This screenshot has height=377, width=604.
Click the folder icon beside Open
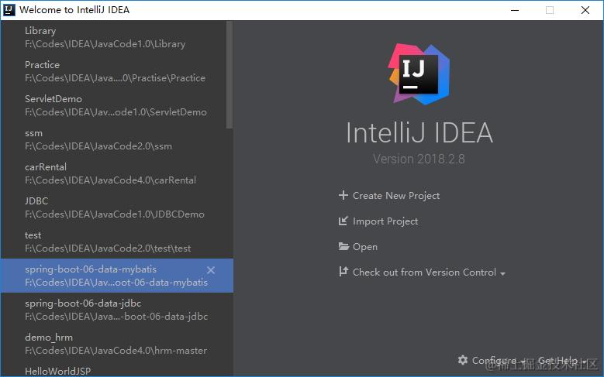[343, 247]
